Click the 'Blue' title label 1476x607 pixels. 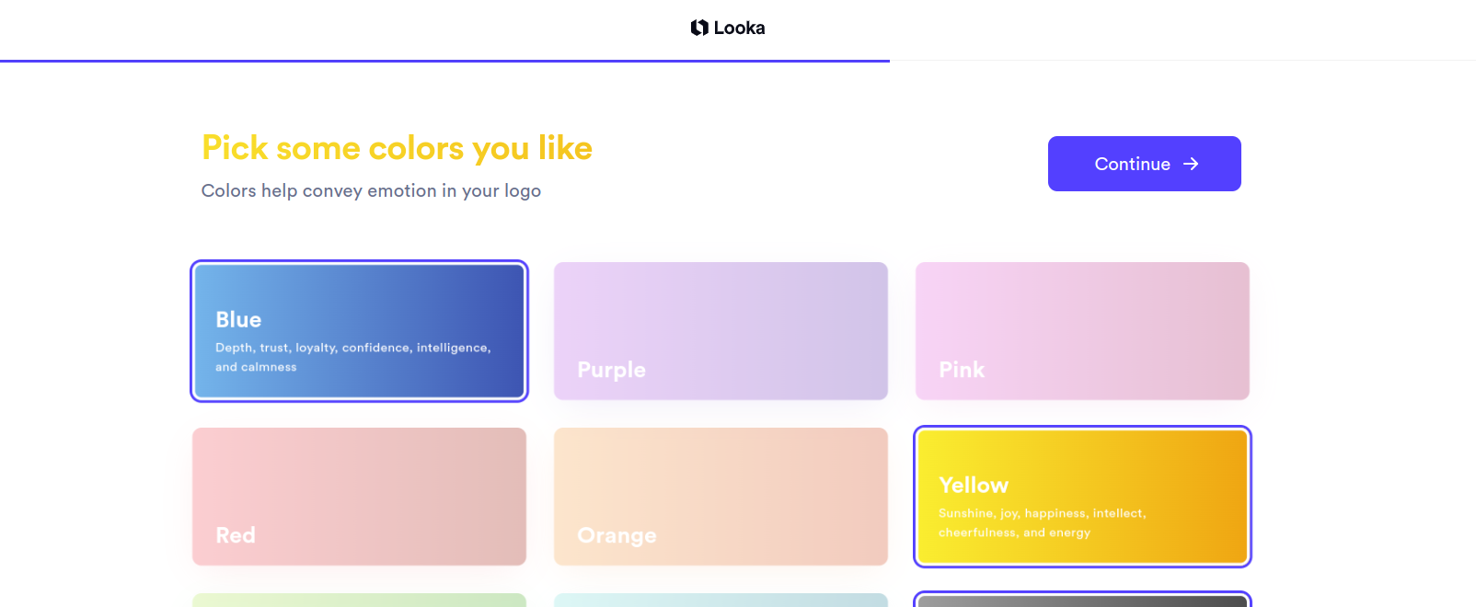(238, 319)
